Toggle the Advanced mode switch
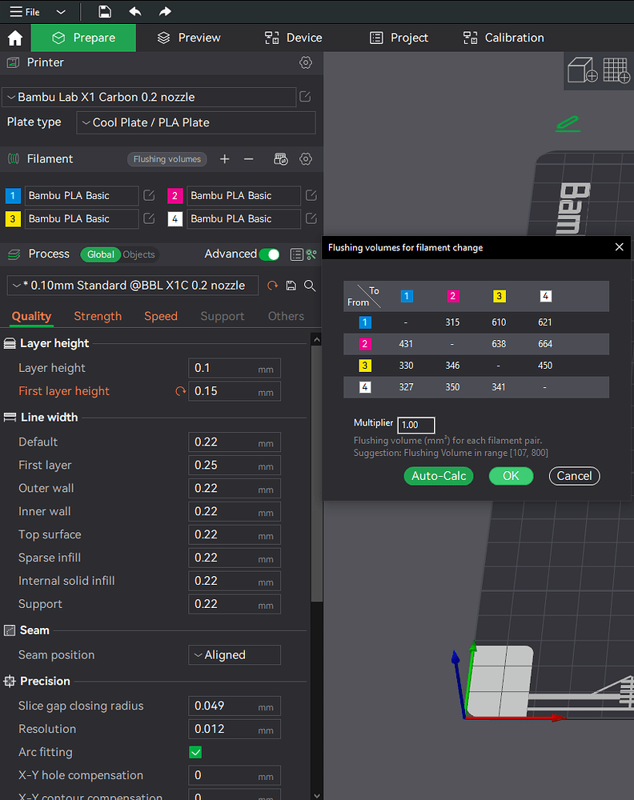634x800 pixels. 269,254
